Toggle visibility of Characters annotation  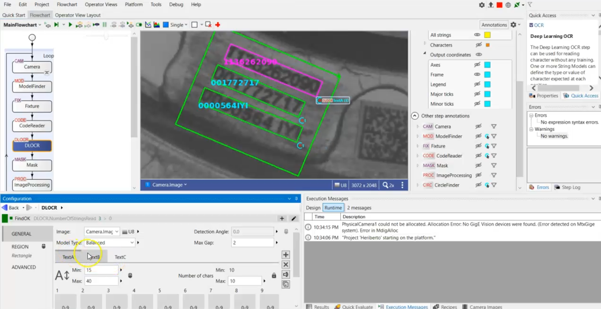[x=479, y=45]
